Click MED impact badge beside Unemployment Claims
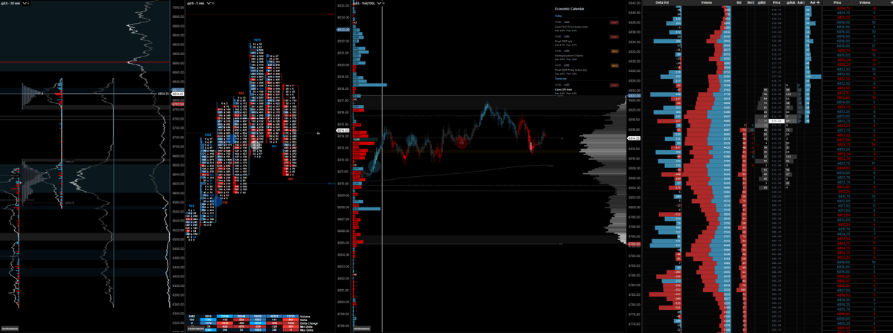The height and width of the screenshot is (333, 893). click(614, 51)
